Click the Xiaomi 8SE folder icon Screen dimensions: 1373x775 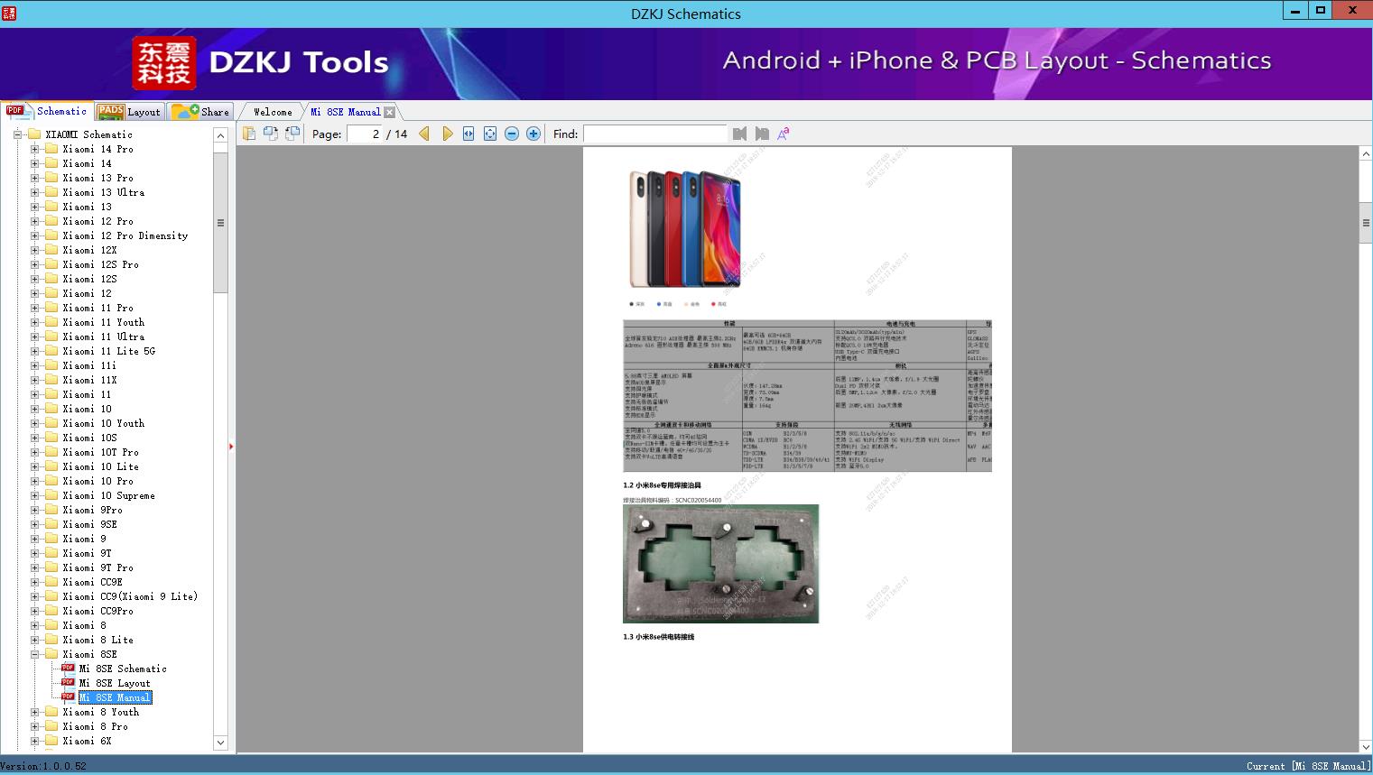pos(51,654)
